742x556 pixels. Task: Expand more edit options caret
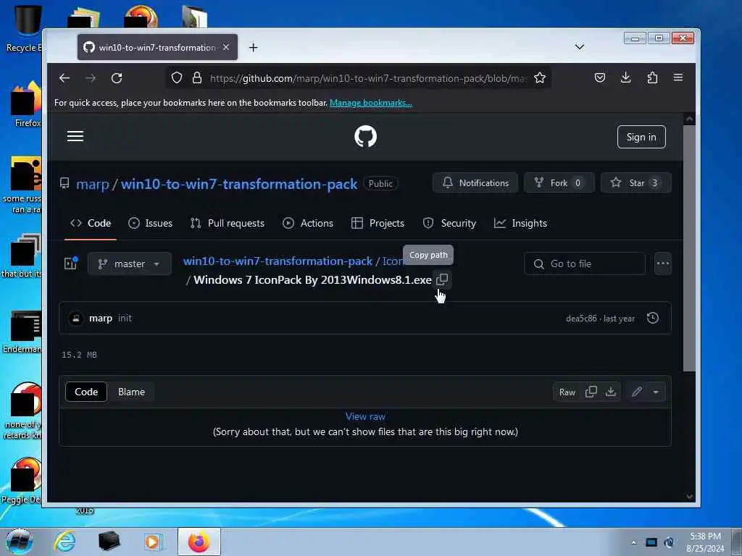[x=656, y=392]
